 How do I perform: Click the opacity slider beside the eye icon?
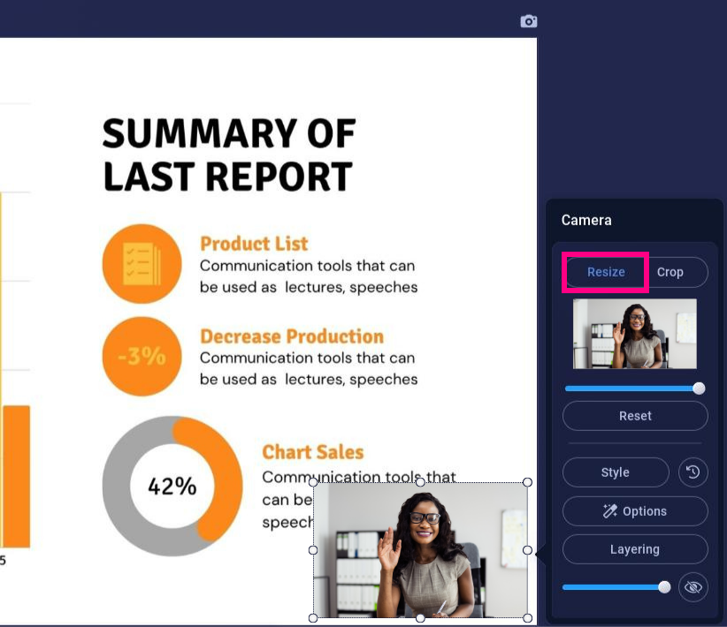[x=615, y=587]
